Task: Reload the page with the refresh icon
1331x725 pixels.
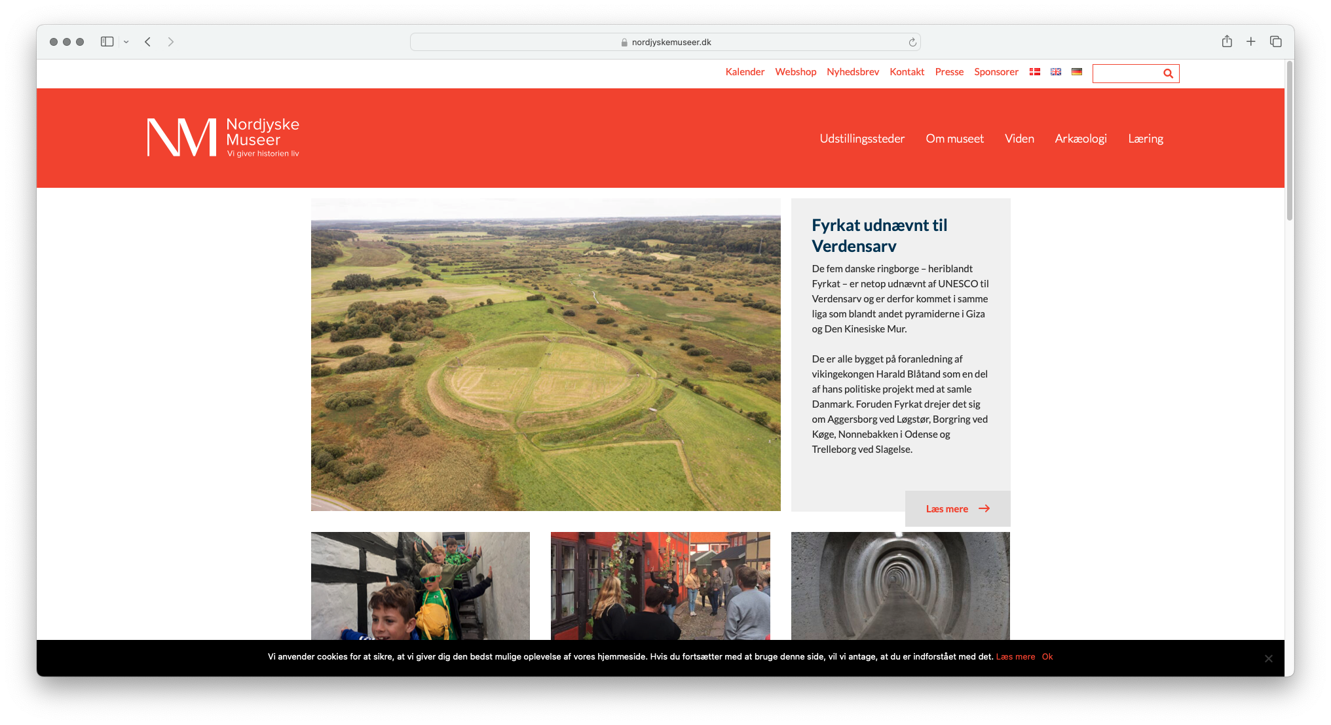Action: tap(912, 43)
